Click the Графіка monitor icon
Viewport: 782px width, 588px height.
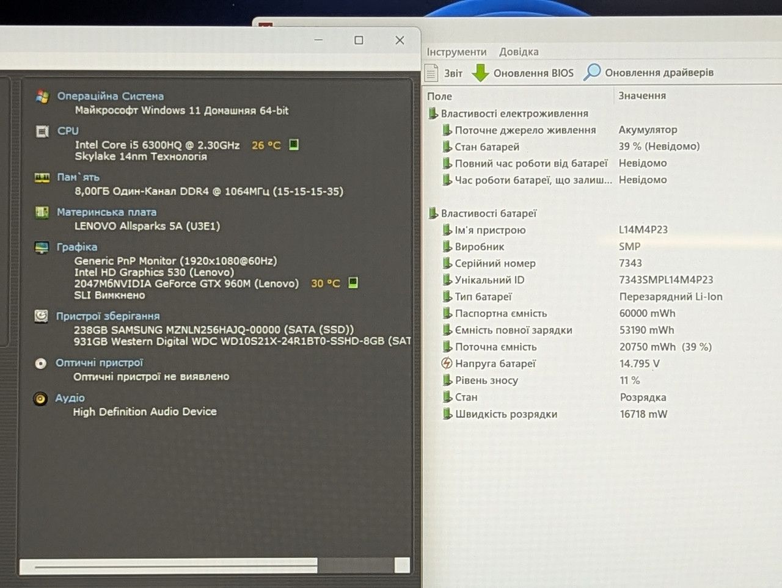pyautogui.click(x=42, y=247)
